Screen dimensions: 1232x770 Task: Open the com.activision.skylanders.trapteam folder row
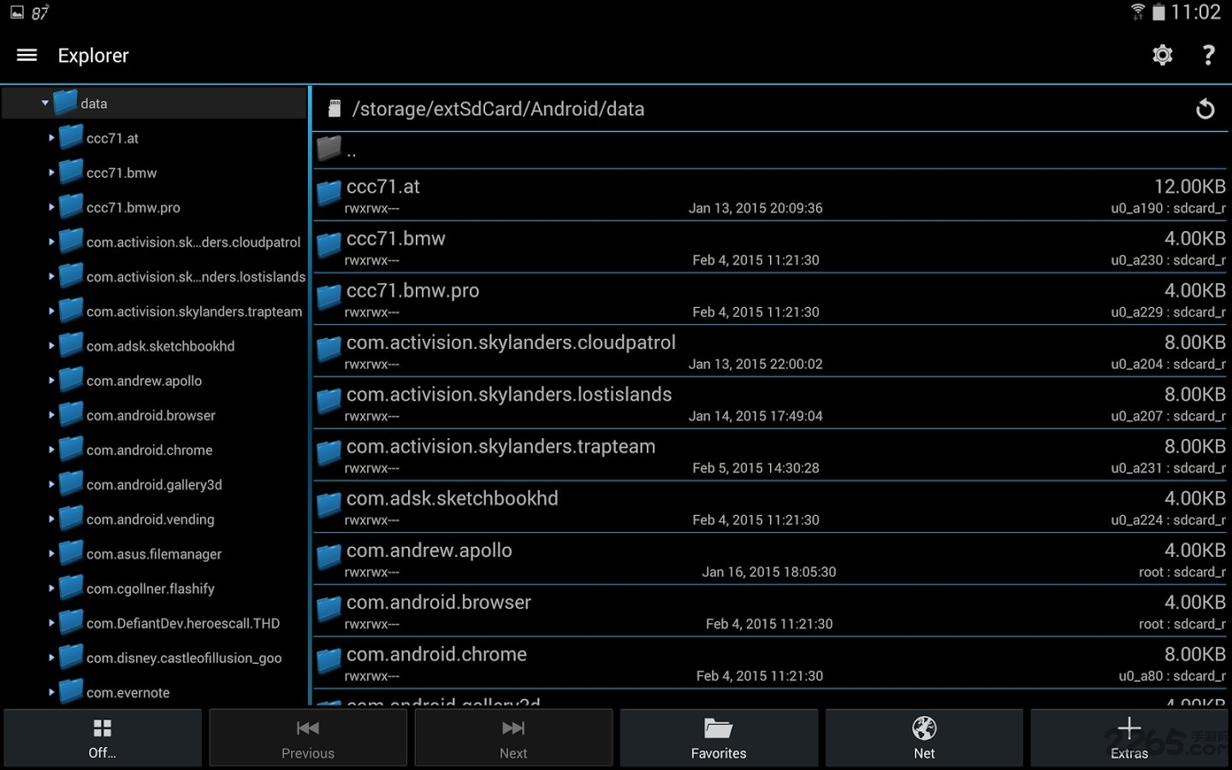tap(770, 455)
